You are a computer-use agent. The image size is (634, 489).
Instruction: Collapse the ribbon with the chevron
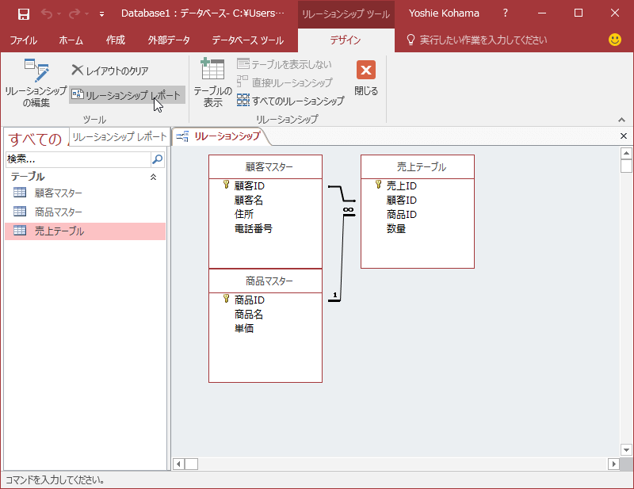tap(621, 120)
